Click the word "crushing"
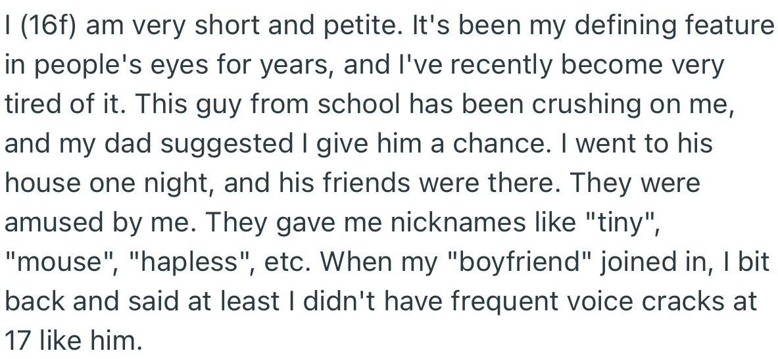 tap(587, 104)
